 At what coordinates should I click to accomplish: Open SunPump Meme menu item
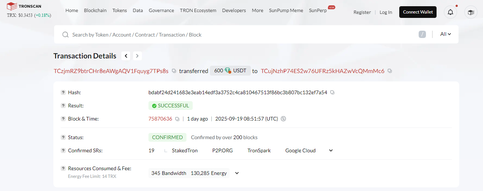(286, 10)
